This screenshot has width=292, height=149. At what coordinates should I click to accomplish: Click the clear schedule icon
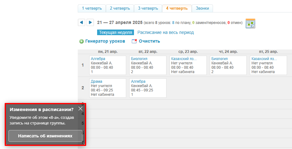click(x=134, y=41)
